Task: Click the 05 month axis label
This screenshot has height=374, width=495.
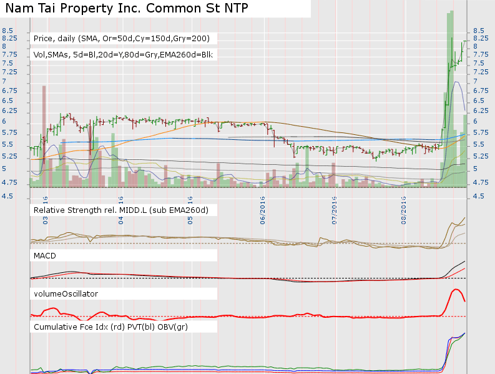Action: (x=190, y=220)
